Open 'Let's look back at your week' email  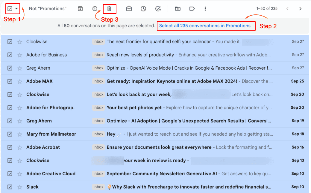(x=139, y=94)
